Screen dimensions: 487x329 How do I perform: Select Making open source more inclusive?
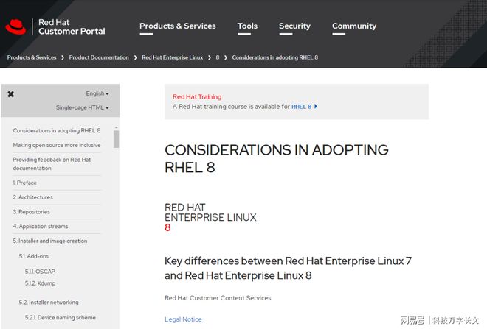pos(57,145)
